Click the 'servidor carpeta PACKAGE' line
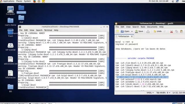The height and width of the screenshot is (104, 185). pyautogui.click(x=135, y=58)
